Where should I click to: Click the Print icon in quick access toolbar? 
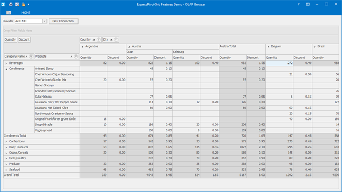pyautogui.click(x=11, y=4)
